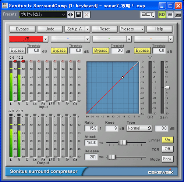Go to the next preset arrow
Screen dimensions: 184x182
point(72,15)
